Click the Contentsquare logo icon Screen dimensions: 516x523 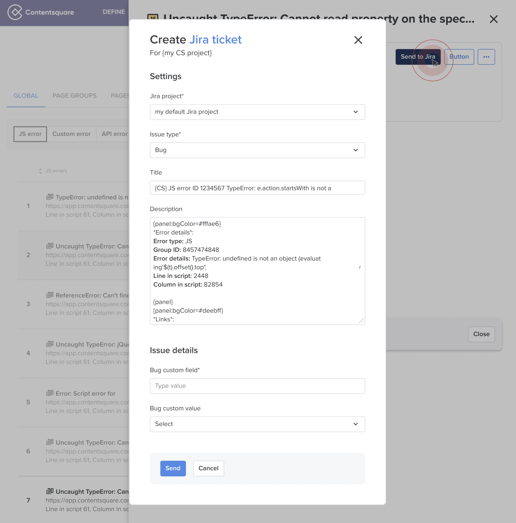15,12
